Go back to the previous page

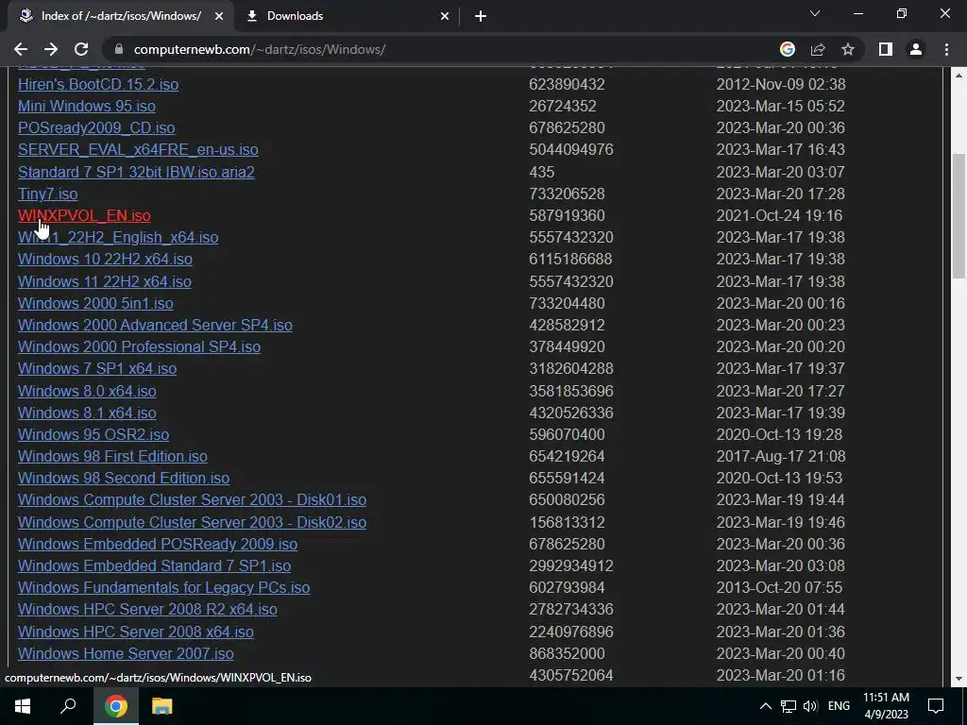coord(21,49)
